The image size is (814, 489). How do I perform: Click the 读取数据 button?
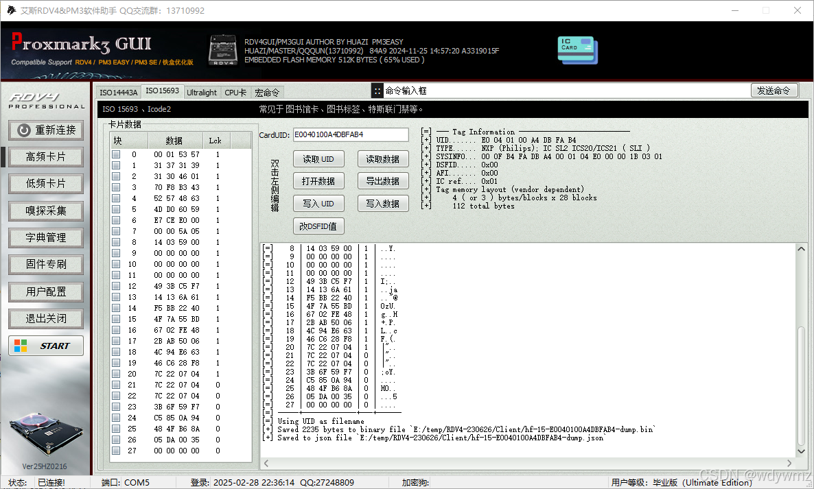[382, 159]
